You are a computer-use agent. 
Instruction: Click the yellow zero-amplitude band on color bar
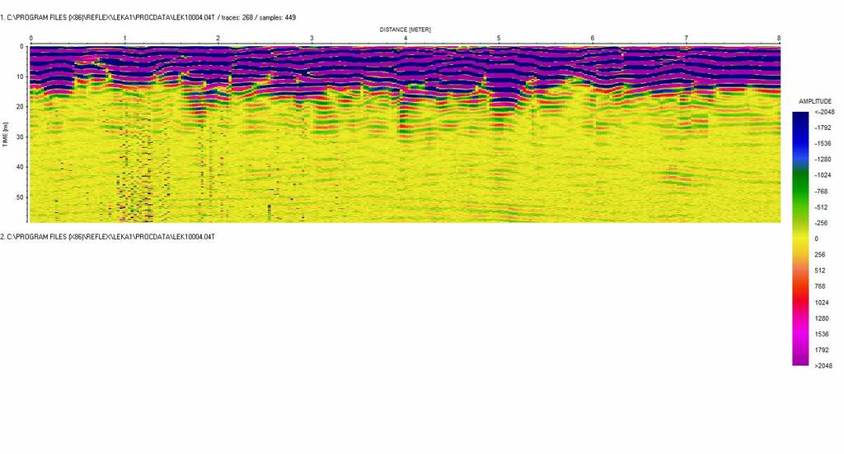(800, 239)
